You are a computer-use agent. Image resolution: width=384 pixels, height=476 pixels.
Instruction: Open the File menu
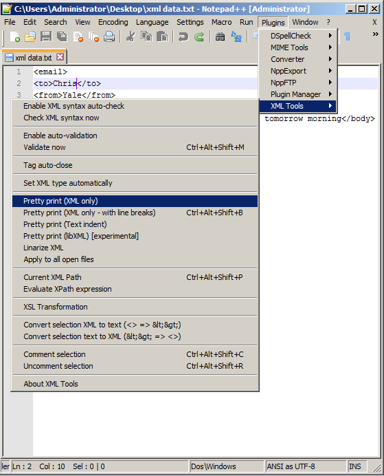10,22
